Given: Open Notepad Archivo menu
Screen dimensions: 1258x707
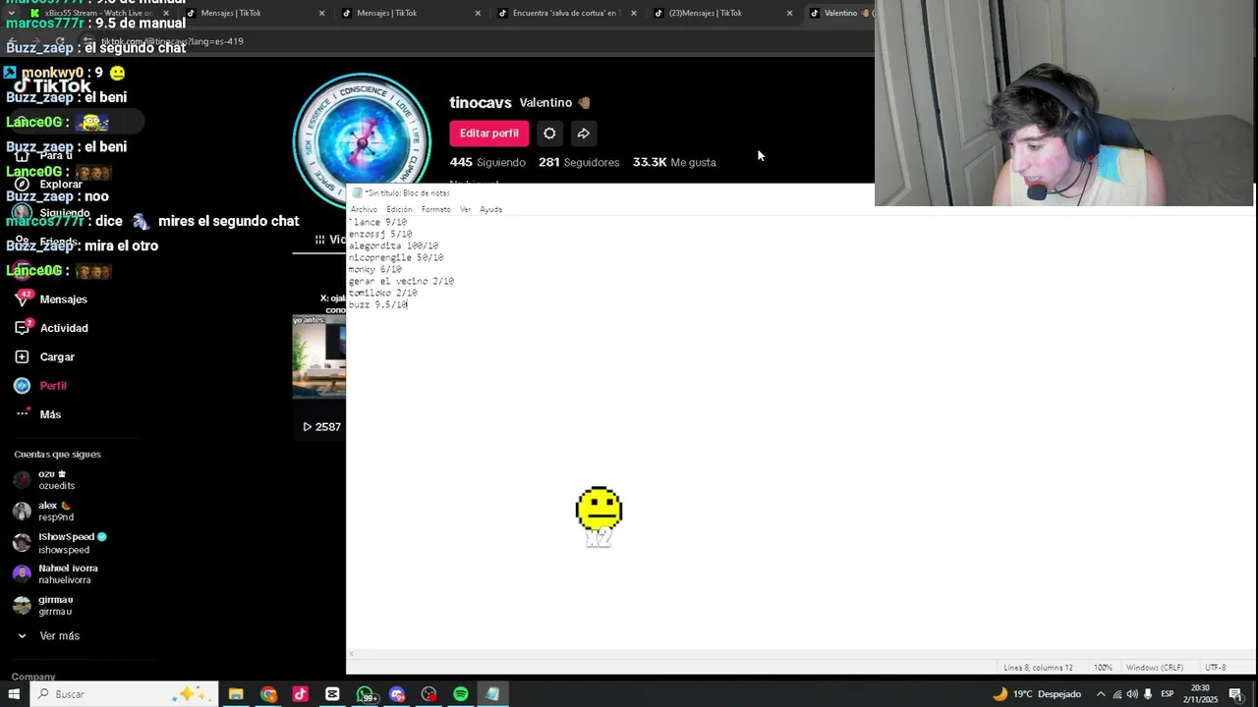Looking at the screenshot, I should tap(364, 209).
